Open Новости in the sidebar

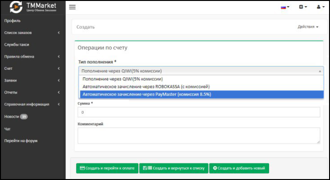tap(11, 116)
